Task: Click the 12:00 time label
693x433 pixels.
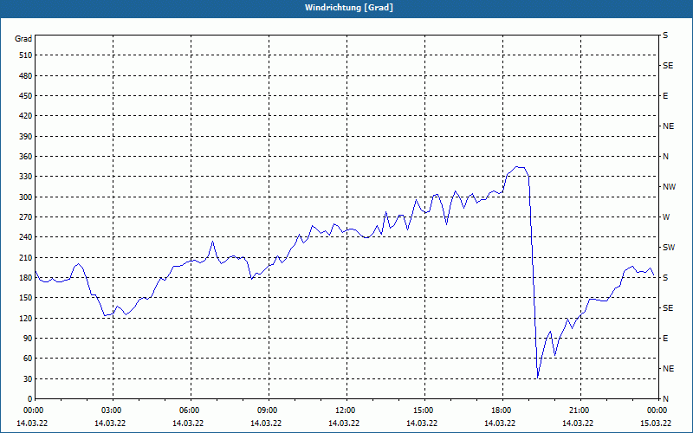Action: point(345,410)
